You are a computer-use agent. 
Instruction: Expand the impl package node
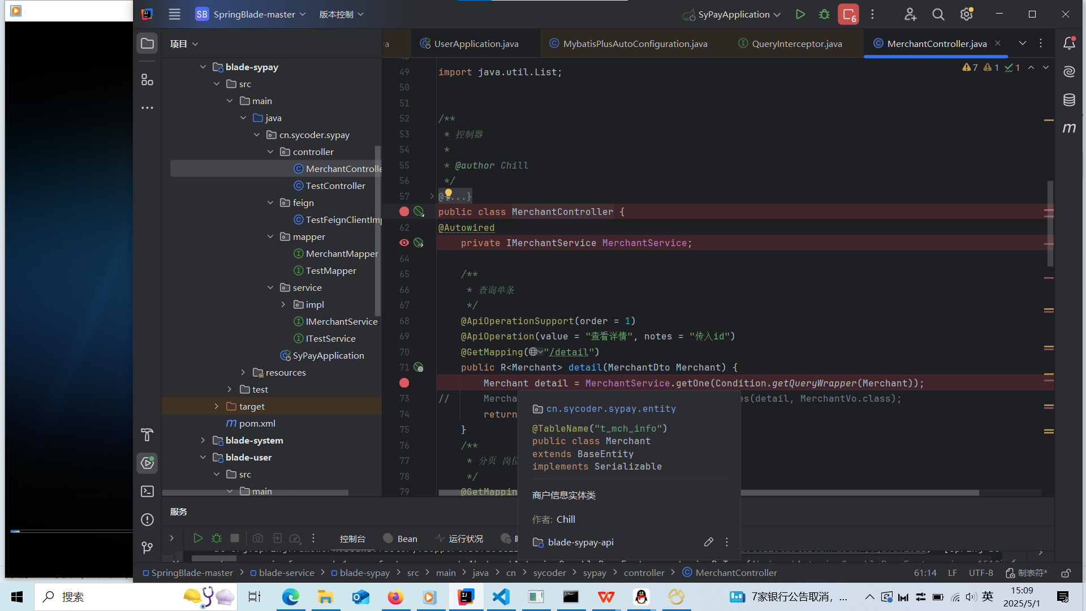click(x=283, y=304)
